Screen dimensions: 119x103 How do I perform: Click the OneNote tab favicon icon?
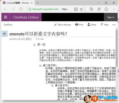point(4,3)
